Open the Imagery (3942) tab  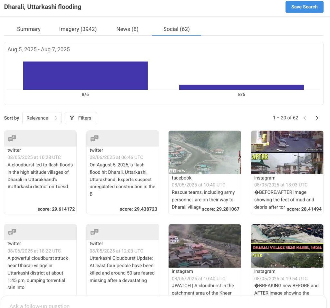(x=78, y=29)
